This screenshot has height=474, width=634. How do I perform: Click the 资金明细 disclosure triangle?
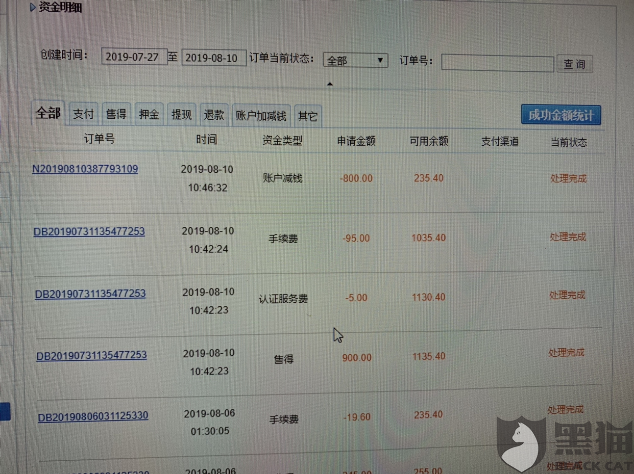pyautogui.click(x=32, y=7)
